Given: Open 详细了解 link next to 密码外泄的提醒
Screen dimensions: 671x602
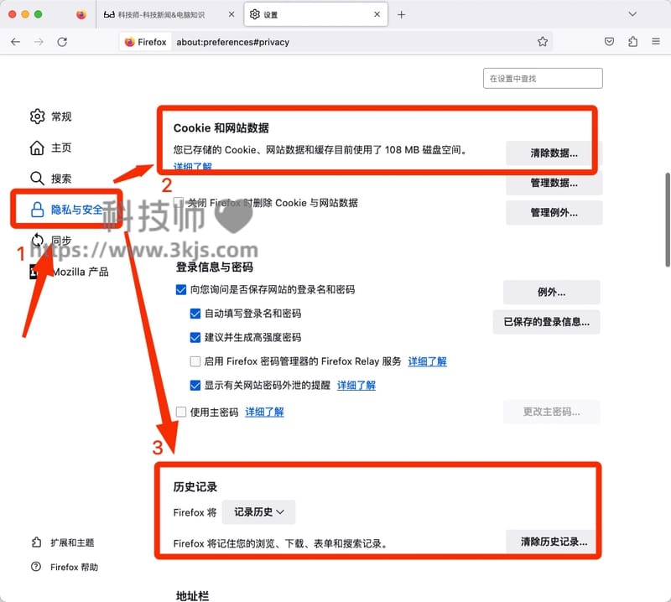Looking at the screenshot, I should tap(356, 386).
